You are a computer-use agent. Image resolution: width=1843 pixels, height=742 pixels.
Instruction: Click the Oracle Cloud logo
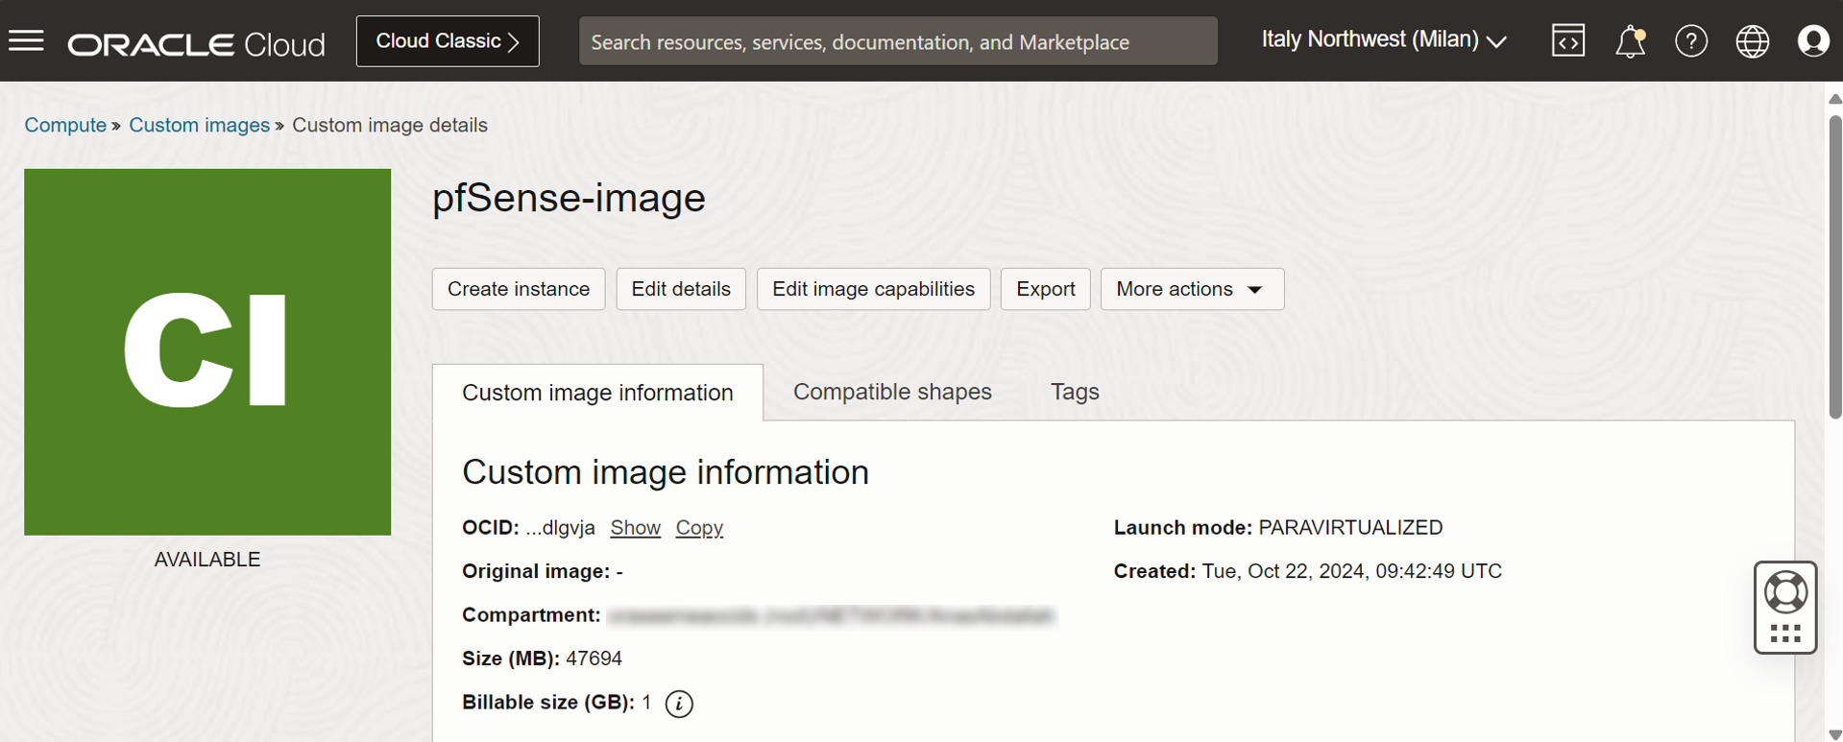(197, 44)
